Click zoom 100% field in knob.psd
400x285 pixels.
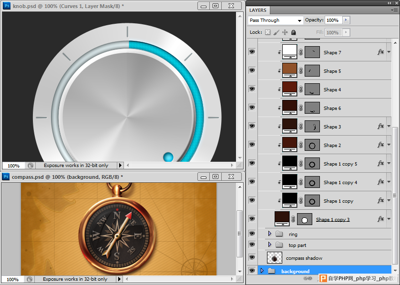click(13, 166)
